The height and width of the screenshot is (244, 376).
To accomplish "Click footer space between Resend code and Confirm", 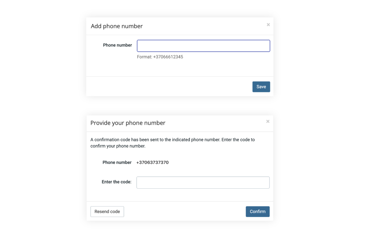I will 184,212.
